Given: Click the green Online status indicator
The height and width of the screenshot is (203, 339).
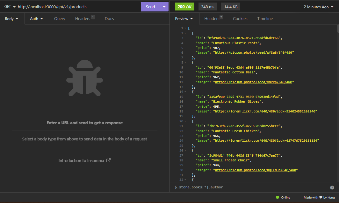Looking at the screenshot, I should pyautogui.click(x=278, y=197).
